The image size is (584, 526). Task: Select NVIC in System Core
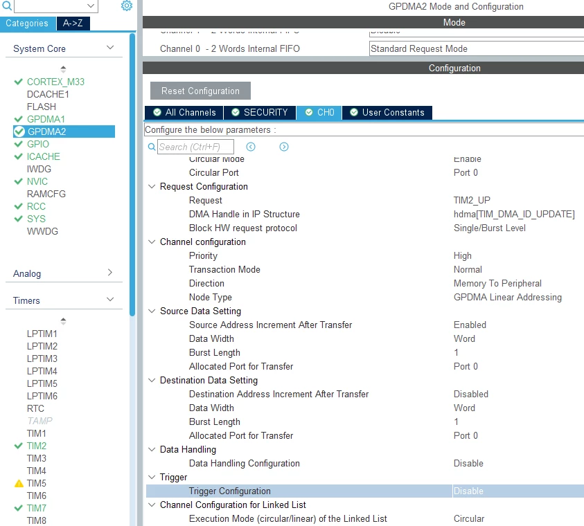37,181
